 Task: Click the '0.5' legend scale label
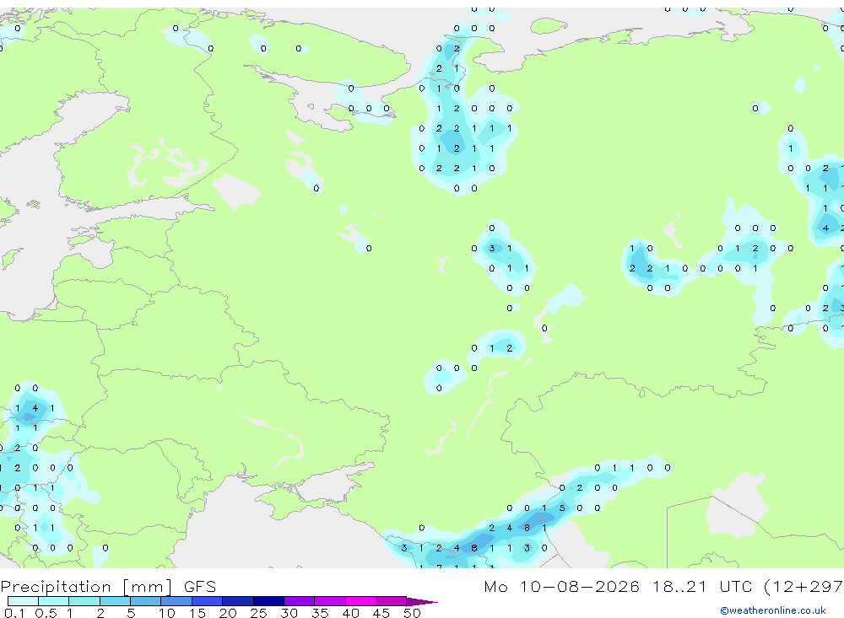[x=46, y=613]
